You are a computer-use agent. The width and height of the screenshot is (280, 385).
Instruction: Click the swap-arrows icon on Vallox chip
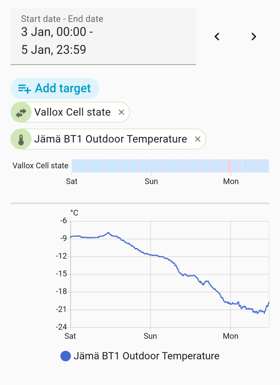tap(21, 112)
